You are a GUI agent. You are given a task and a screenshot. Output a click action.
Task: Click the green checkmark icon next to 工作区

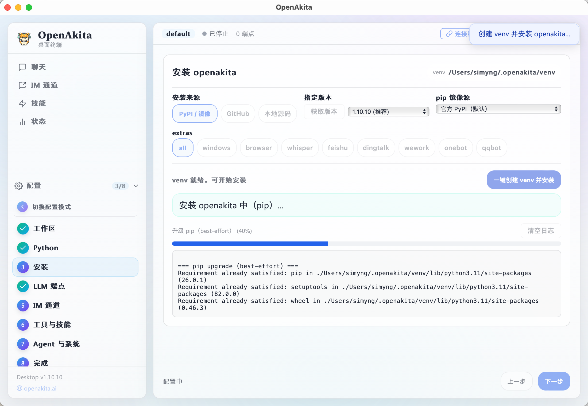[x=23, y=229]
